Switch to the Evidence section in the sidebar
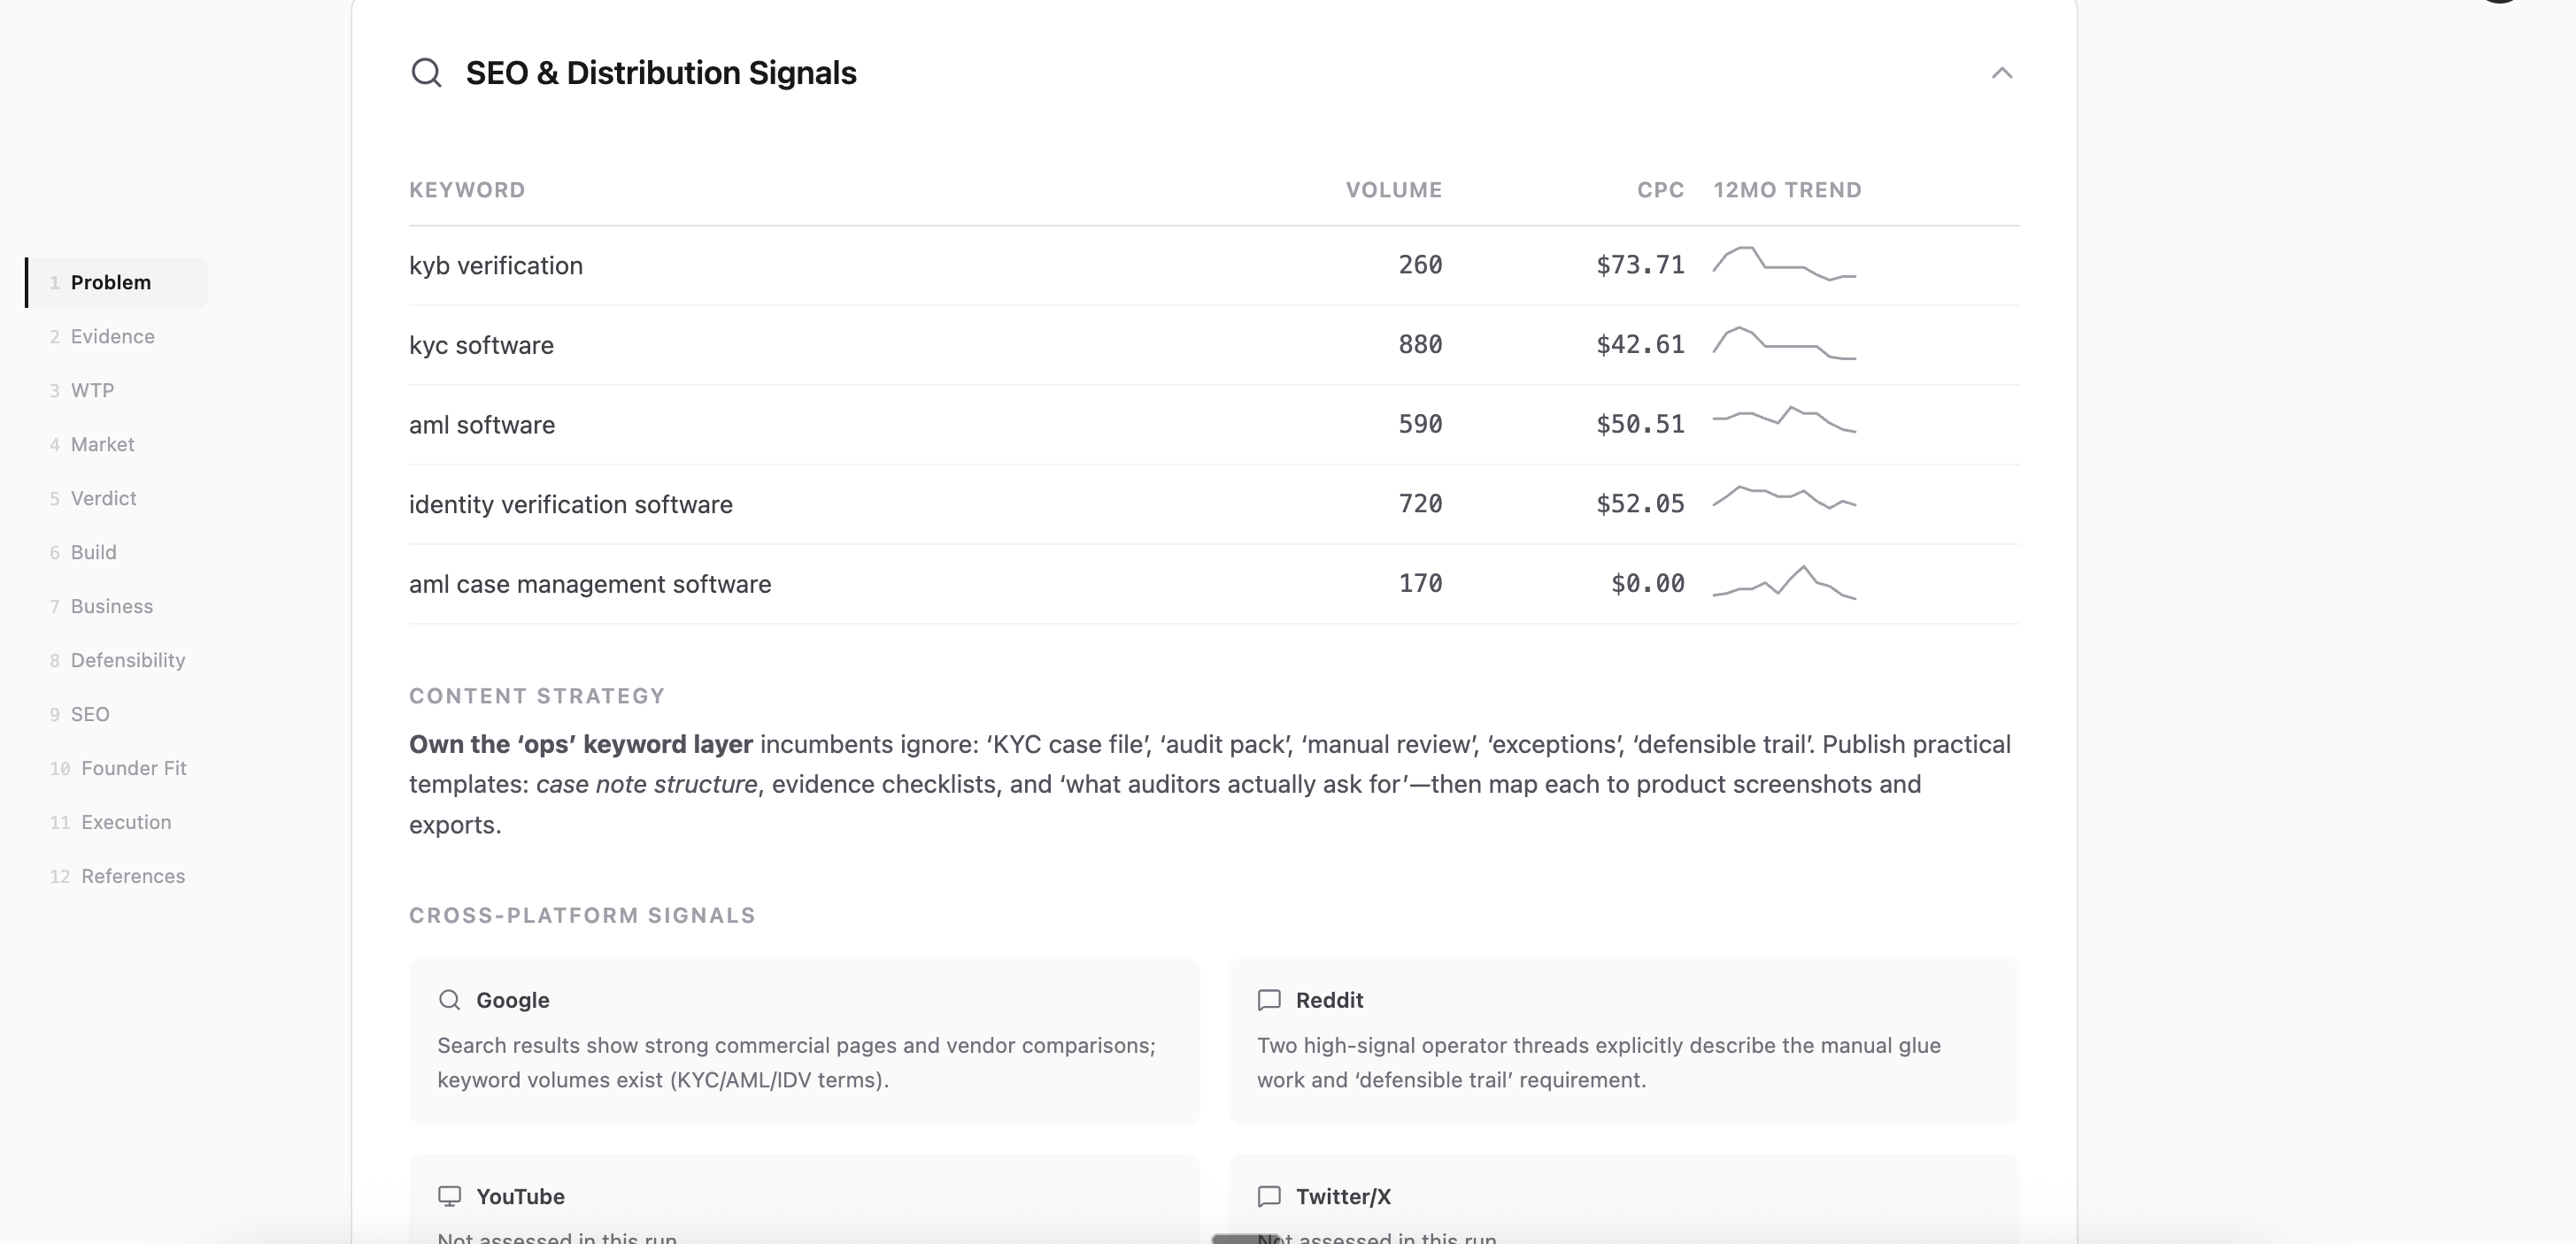This screenshot has width=2576, height=1244. coord(113,335)
